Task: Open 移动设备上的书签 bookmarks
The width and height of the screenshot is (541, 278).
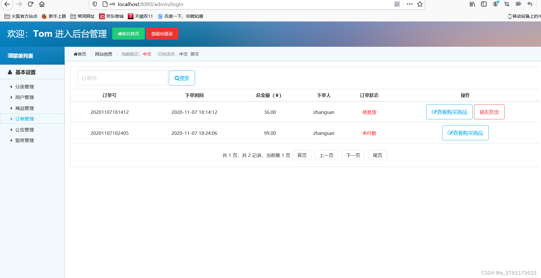Action: pyautogui.click(x=524, y=16)
